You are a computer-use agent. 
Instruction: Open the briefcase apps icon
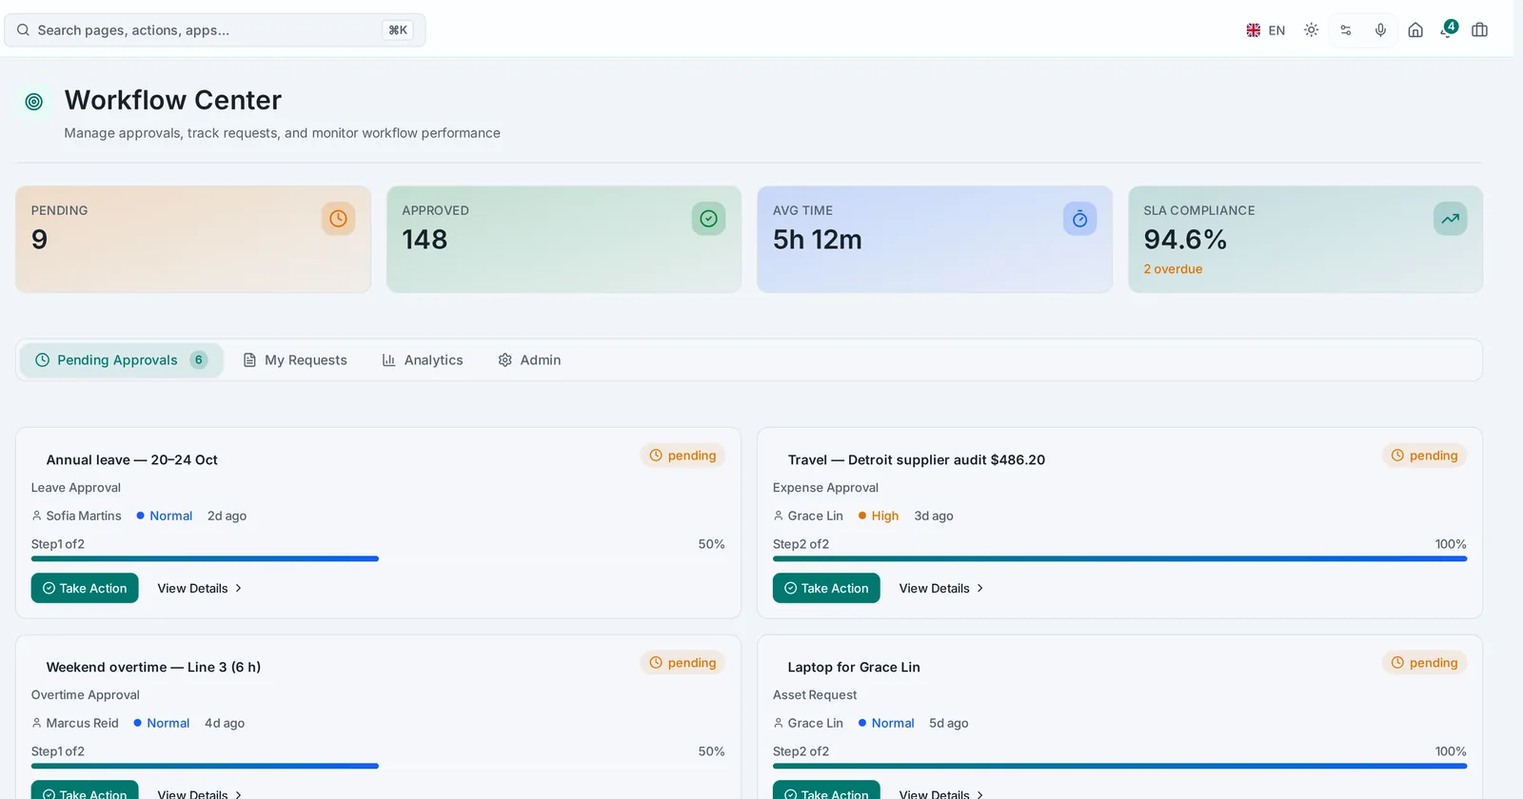1479,30
